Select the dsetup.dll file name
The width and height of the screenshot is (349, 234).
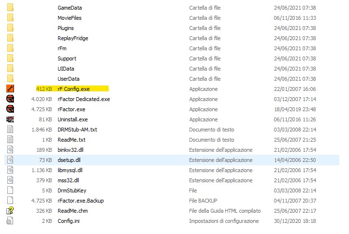(x=69, y=160)
